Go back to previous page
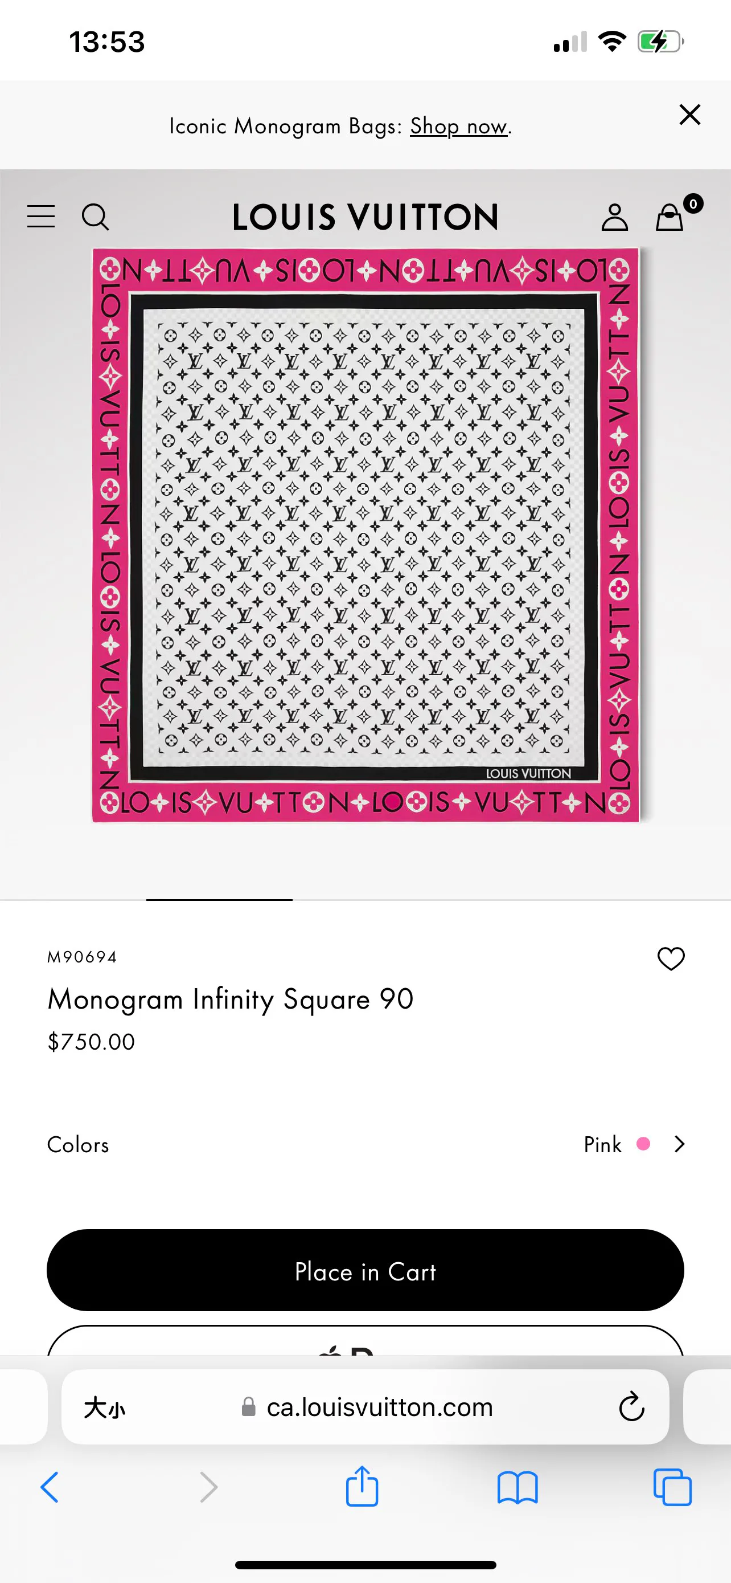The width and height of the screenshot is (731, 1583). (50, 1487)
